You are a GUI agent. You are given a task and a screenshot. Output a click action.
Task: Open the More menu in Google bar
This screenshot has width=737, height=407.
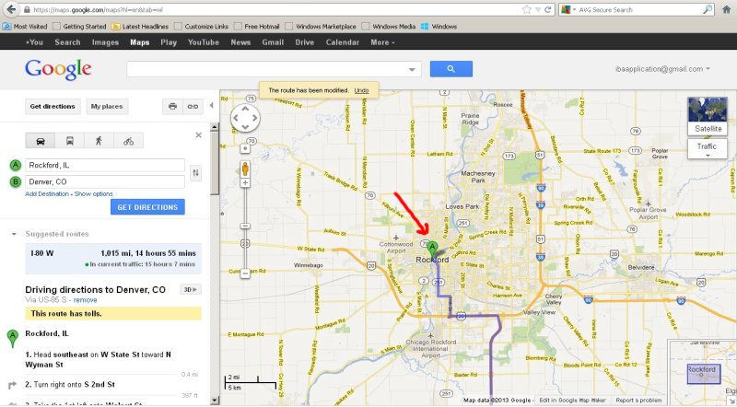tap(382, 42)
